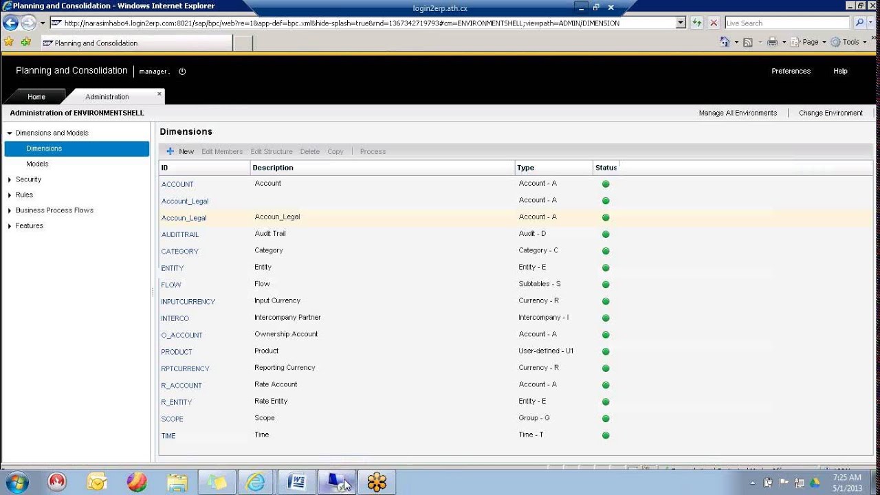The width and height of the screenshot is (880, 495).
Task: Close the Administration tab with its X
Action: coord(159,94)
